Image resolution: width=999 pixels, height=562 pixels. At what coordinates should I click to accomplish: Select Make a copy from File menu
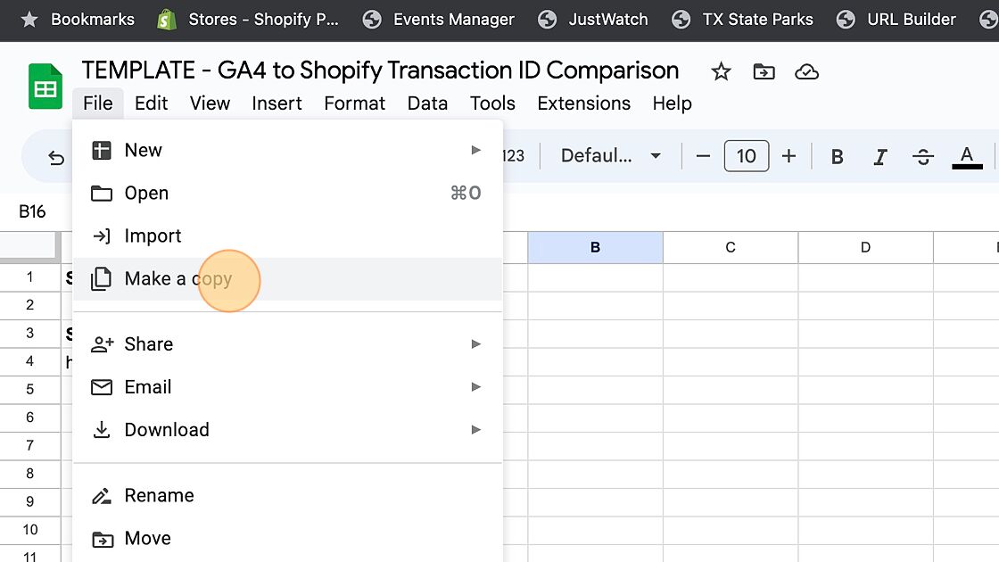point(178,279)
